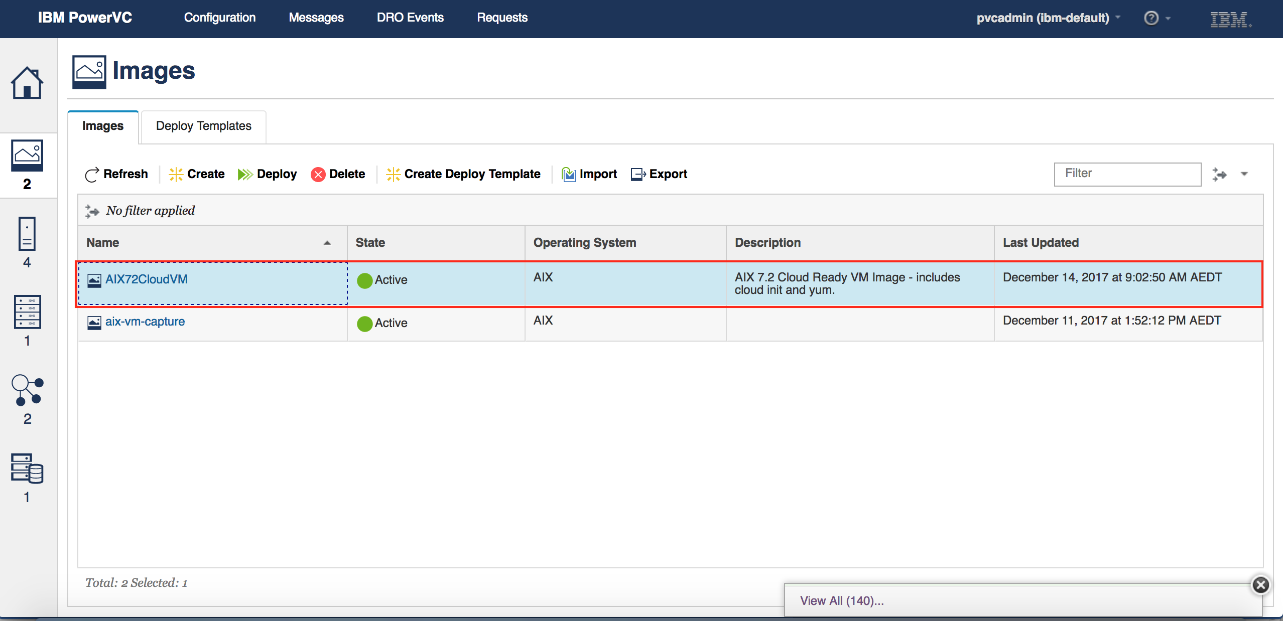1283x621 pixels.
Task: Open the aix-vm-capture image link
Action: pos(145,322)
